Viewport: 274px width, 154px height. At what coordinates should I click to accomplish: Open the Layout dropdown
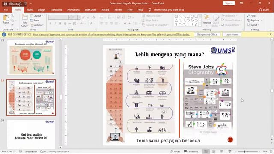point(36,16)
